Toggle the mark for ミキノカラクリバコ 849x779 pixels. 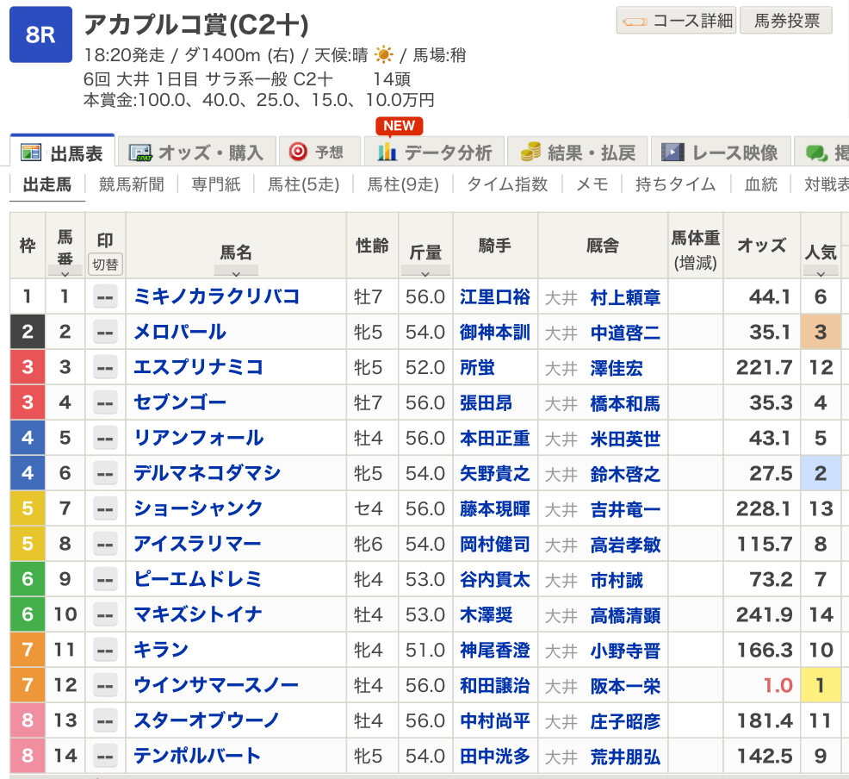tap(105, 297)
